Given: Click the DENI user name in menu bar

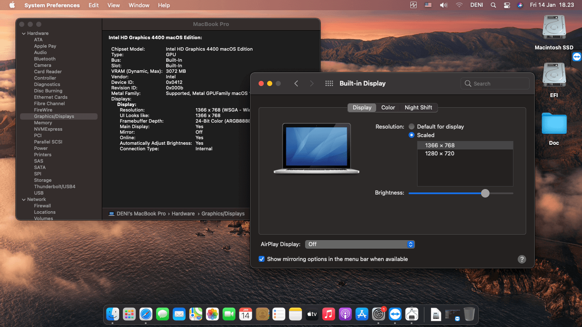Looking at the screenshot, I should click(477, 5).
